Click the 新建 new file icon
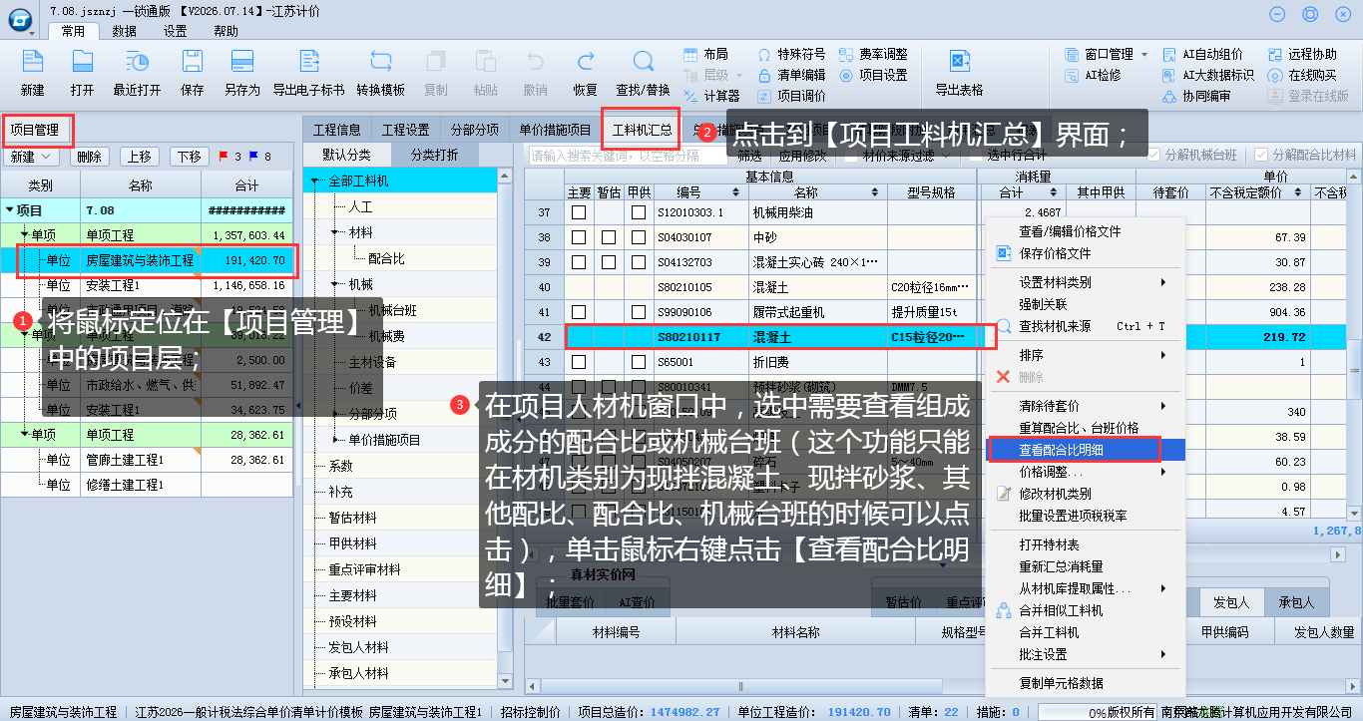1363x721 pixels. pyautogui.click(x=33, y=61)
